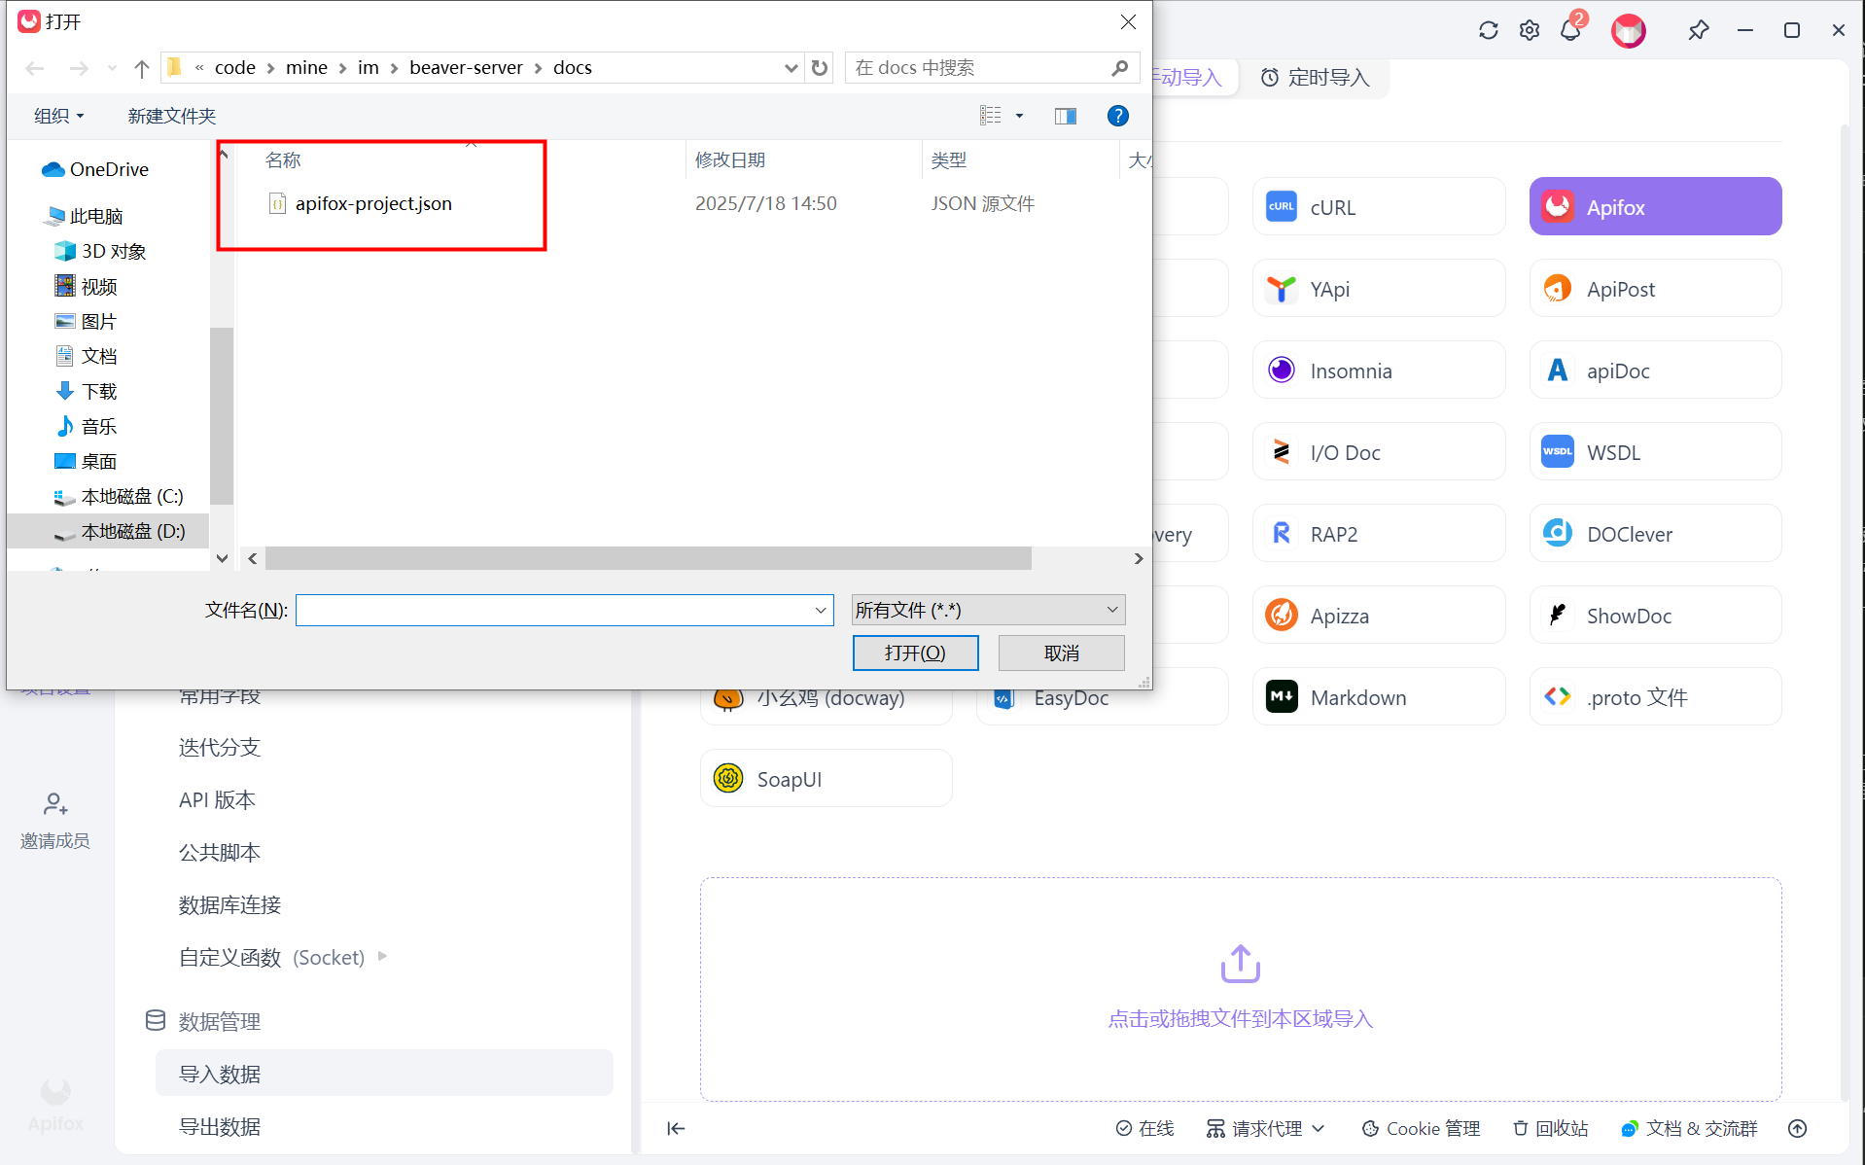This screenshot has height=1165, width=1865.
Task: Open Apifox settings gear icon
Action: 1530,30
